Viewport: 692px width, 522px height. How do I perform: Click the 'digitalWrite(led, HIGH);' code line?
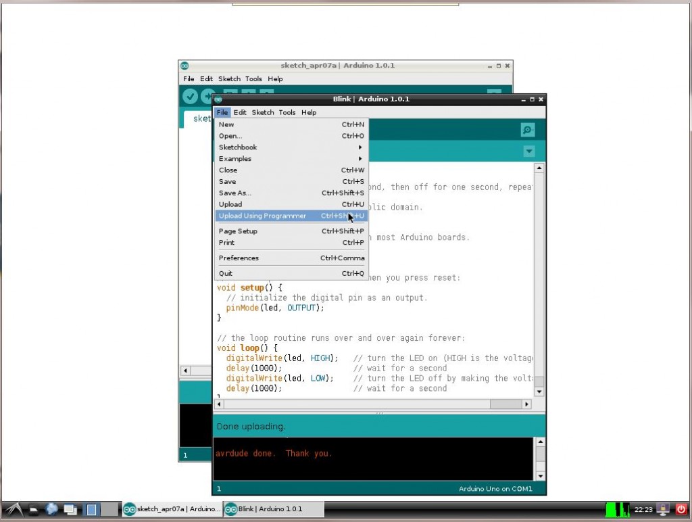282,358
